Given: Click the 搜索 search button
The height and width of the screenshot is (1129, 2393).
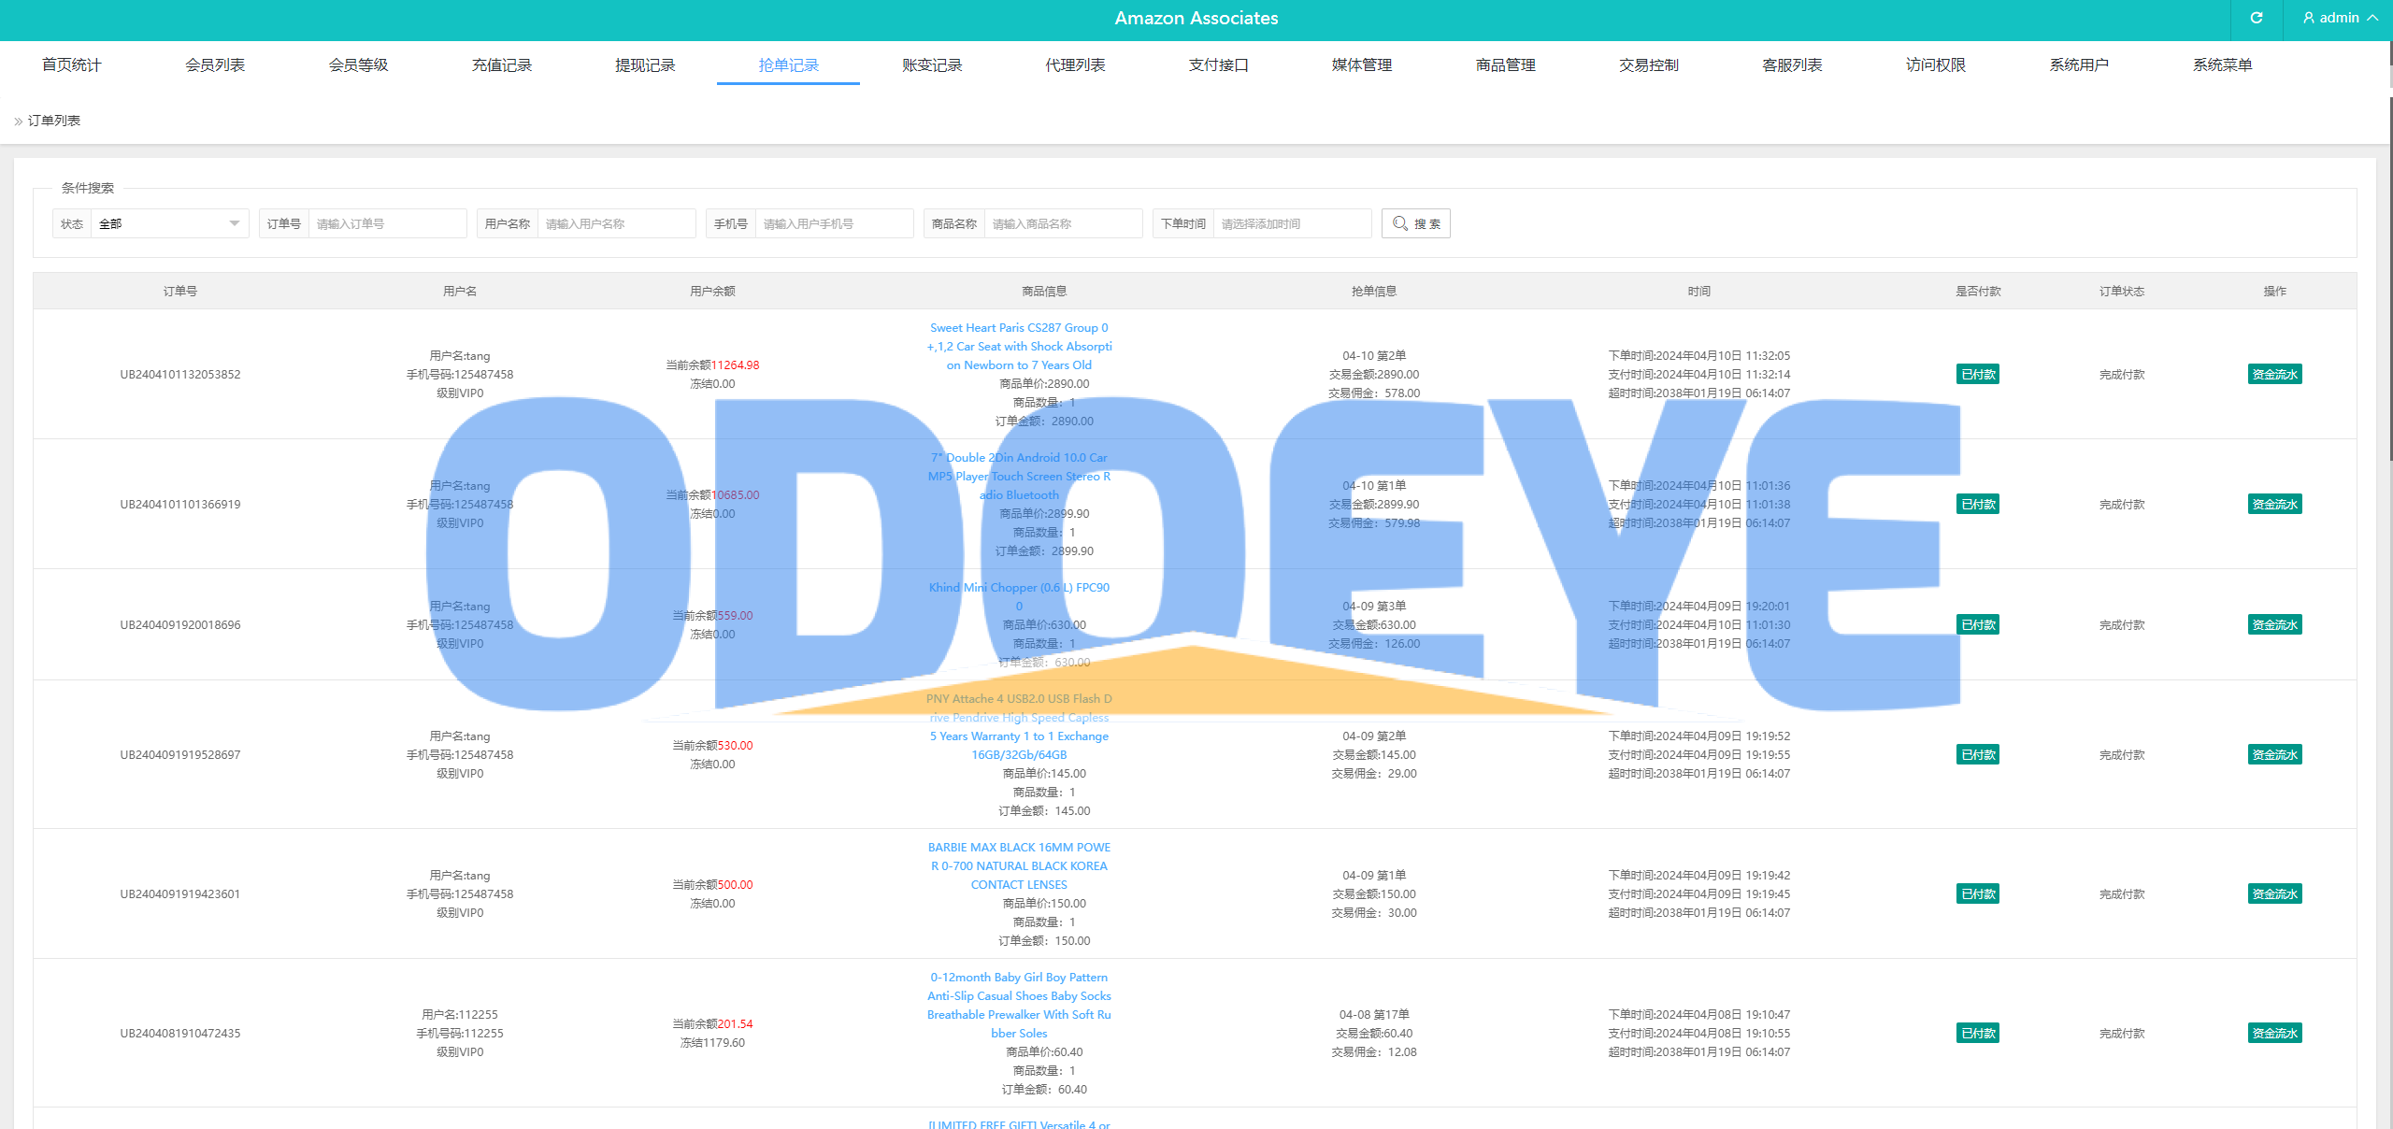Looking at the screenshot, I should (x=1415, y=223).
